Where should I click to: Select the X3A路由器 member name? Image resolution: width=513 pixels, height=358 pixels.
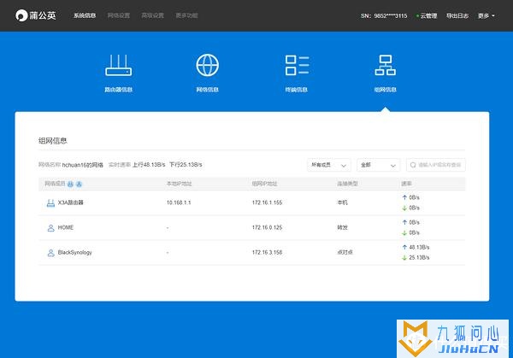(71, 202)
